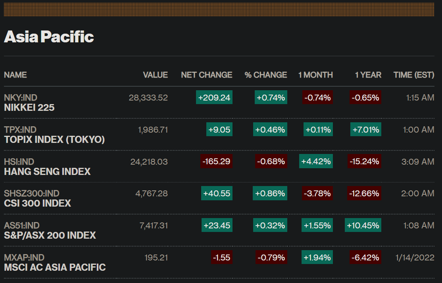442x283 pixels.
Task: Click the +0.11% one month cell
Action: point(318,129)
